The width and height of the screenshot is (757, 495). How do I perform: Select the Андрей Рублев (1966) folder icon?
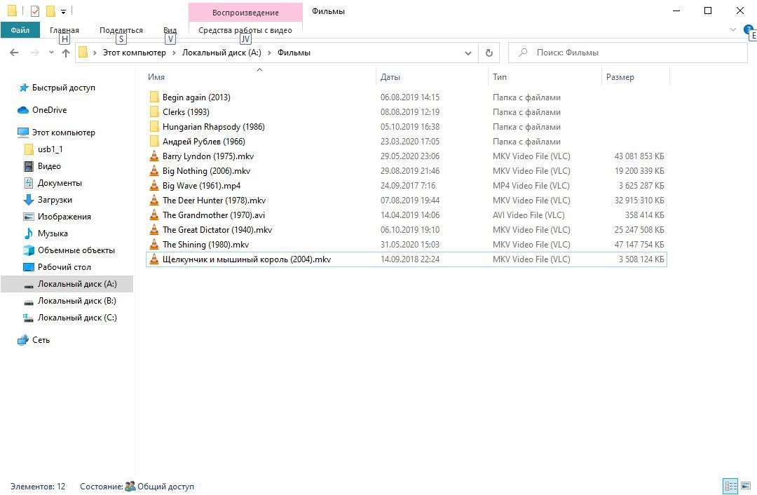pyautogui.click(x=154, y=142)
